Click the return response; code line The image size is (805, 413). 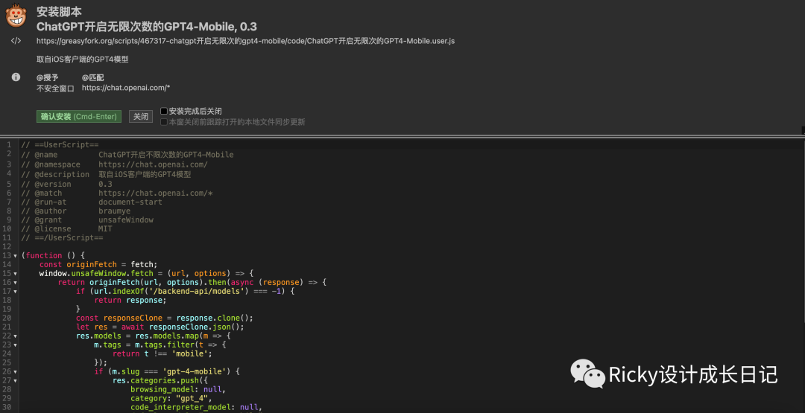[130, 301]
